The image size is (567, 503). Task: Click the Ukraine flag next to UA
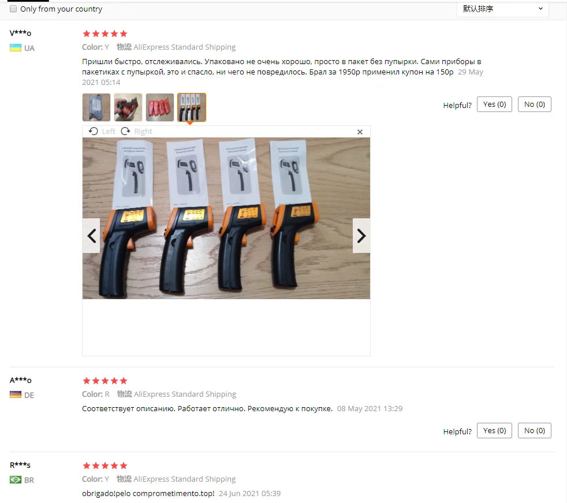pos(16,48)
